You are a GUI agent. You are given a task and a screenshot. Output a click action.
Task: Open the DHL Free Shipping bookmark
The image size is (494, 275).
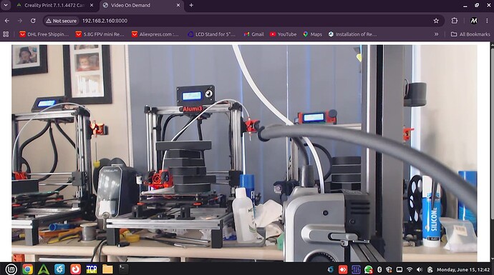pos(44,34)
